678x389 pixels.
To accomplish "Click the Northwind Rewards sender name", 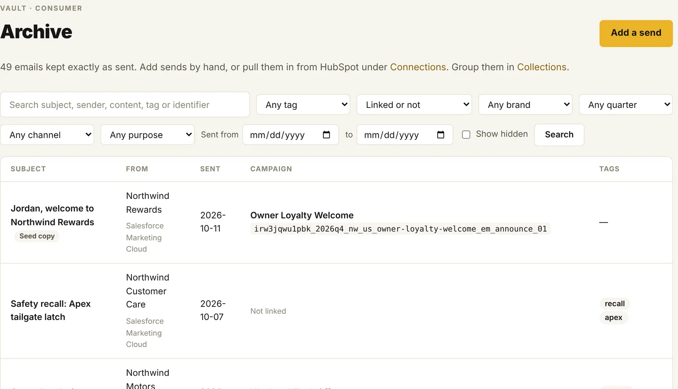I will point(147,203).
